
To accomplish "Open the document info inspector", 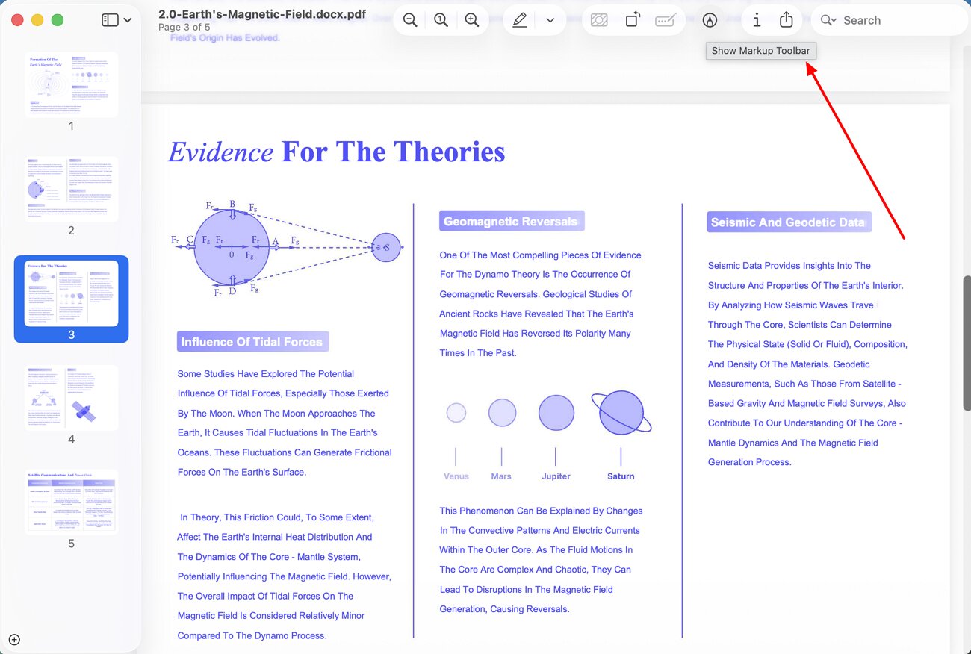I will (x=757, y=20).
